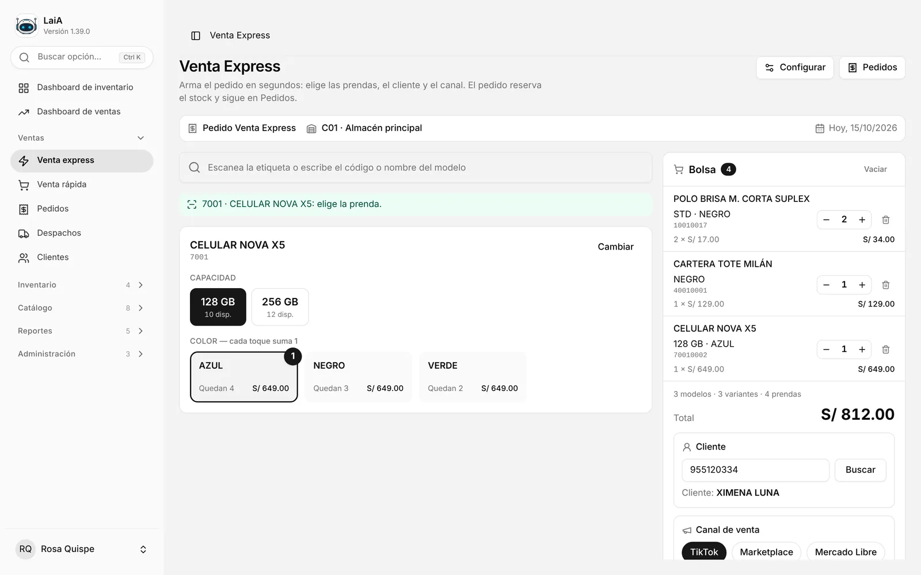Add VERDE color variant
The height and width of the screenshot is (575, 921).
tap(473, 377)
